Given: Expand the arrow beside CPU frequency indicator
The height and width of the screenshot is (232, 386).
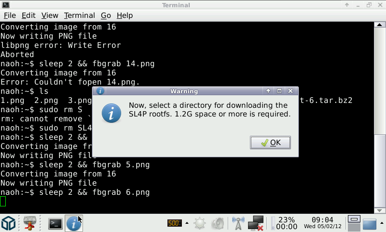Looking at the screenshot, I should coord(186,223).
